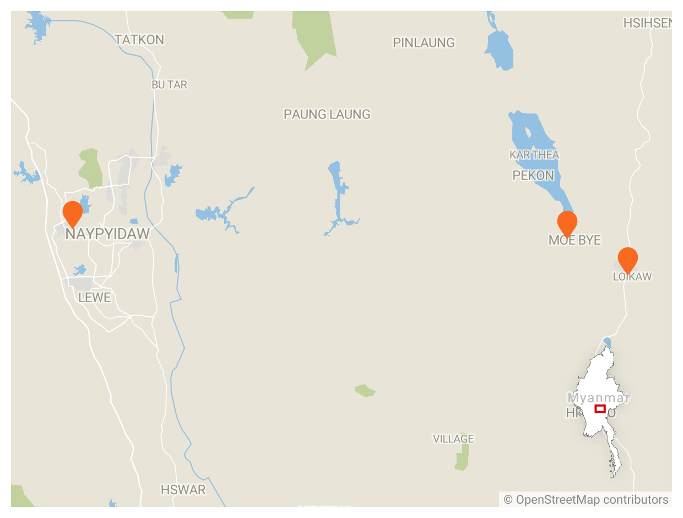683x518 pixels.
Task: Click the BU TAR label
Action: pos(170,85)
